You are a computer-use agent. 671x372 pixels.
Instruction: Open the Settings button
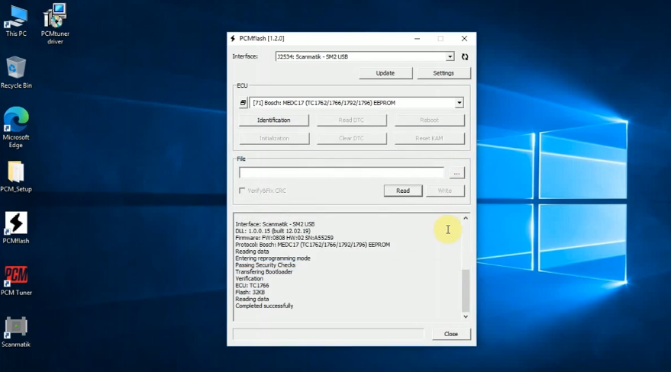pos(444,73)
